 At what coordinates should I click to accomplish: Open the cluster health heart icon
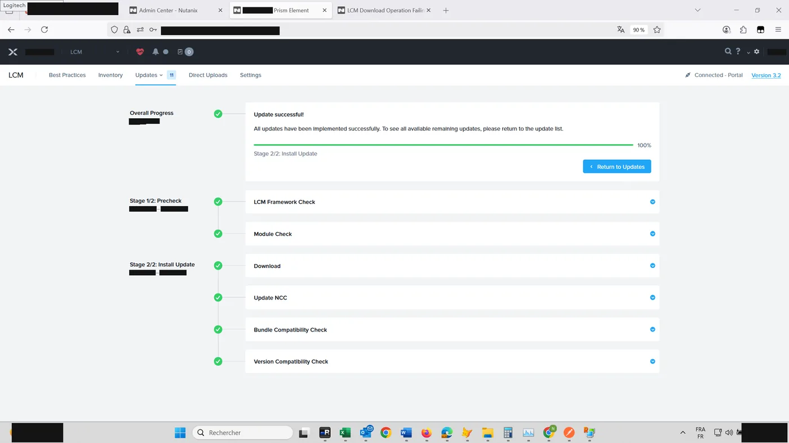click(x=140, y=52)
